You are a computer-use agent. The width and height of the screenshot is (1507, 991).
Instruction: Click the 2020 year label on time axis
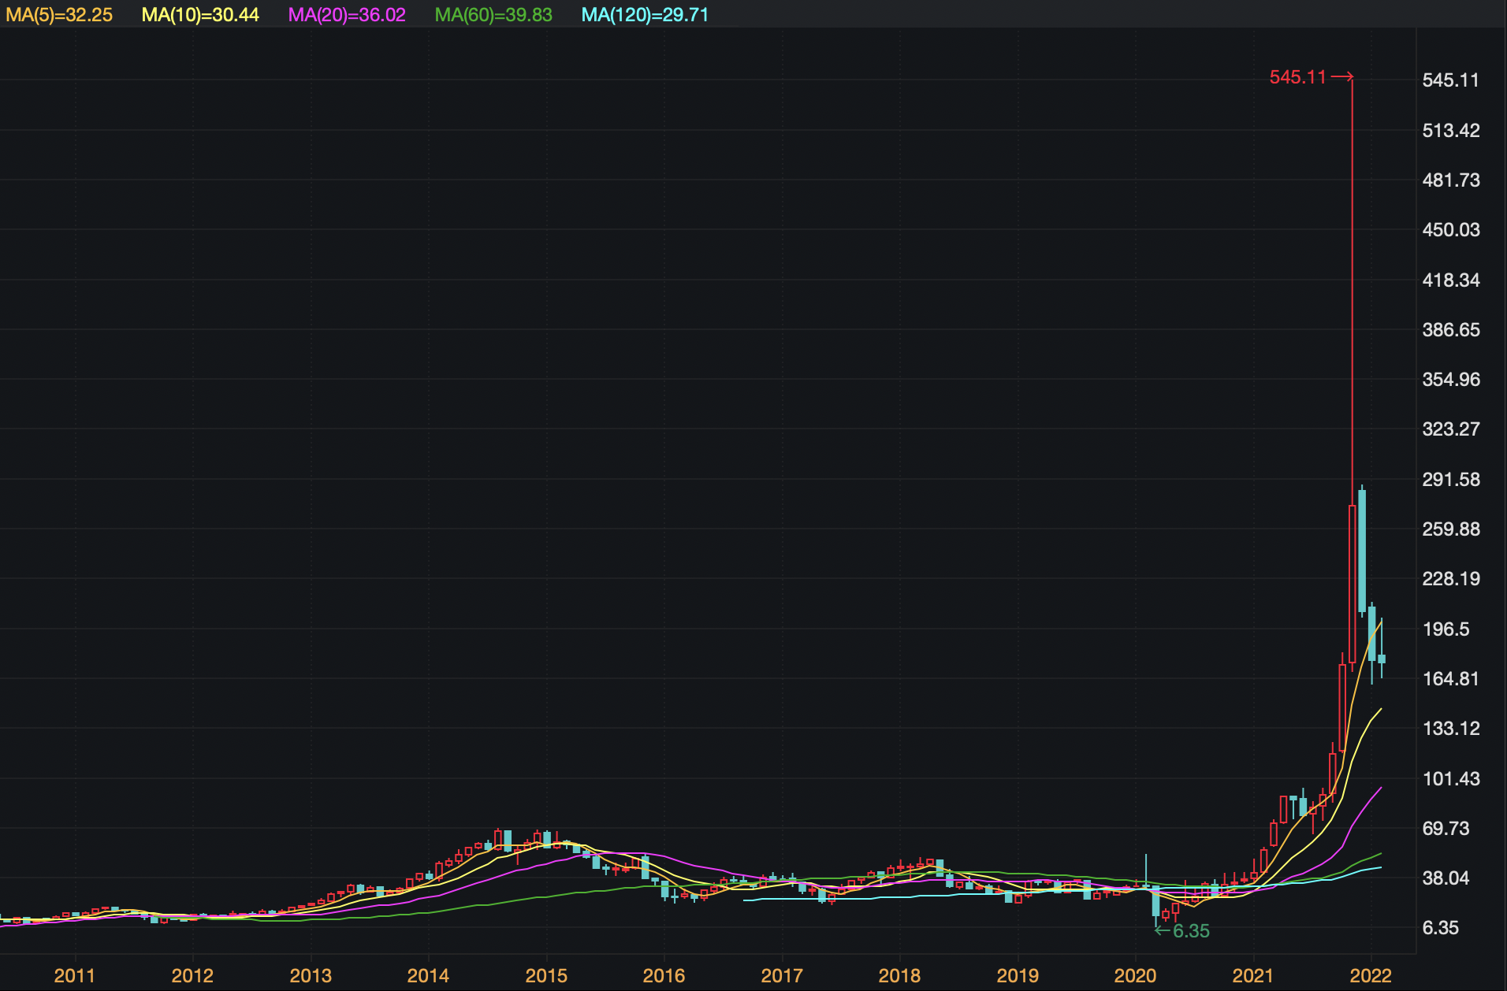pyautogui.click(x=1135, y=976)
